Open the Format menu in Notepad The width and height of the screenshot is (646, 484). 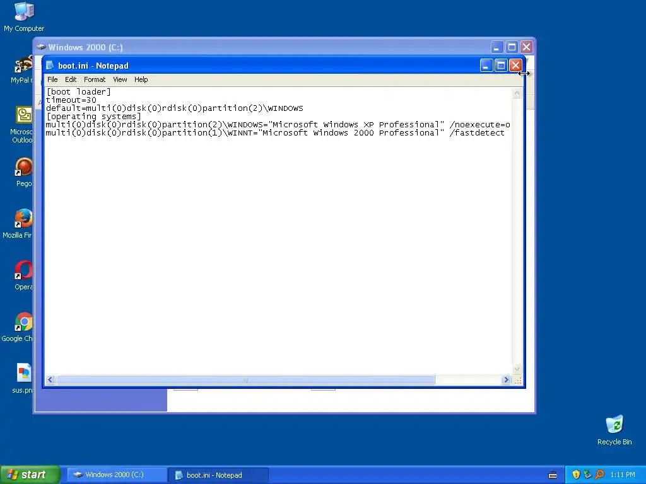[x=95, y=79]
